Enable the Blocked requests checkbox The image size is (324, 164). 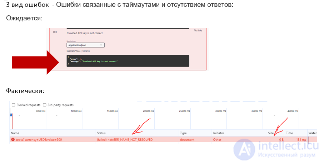[14, 105]
